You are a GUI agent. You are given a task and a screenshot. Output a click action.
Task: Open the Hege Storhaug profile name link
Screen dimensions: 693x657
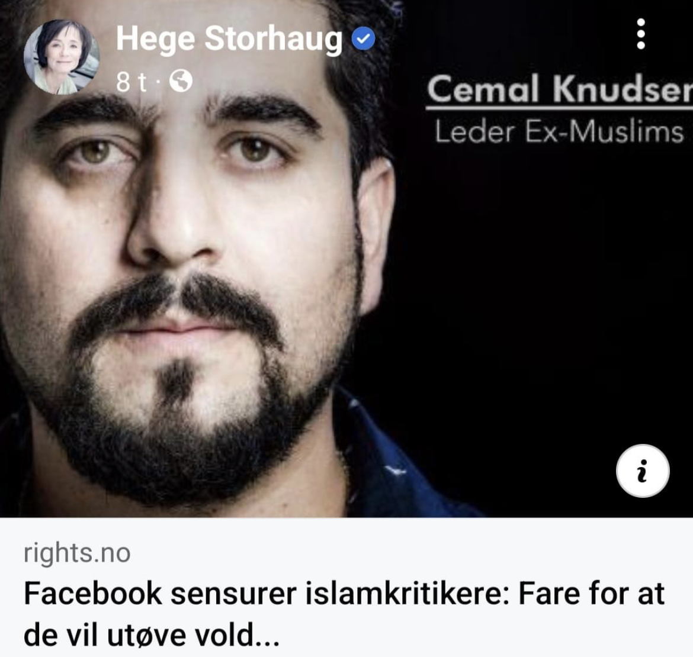pos(229,39)
